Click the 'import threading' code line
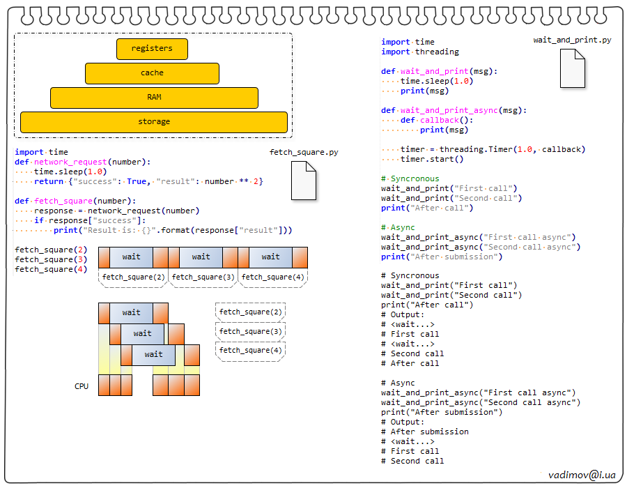 click(x=420, y=52)
